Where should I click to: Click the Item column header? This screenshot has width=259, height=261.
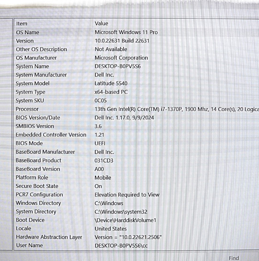(x=22, y=23)
